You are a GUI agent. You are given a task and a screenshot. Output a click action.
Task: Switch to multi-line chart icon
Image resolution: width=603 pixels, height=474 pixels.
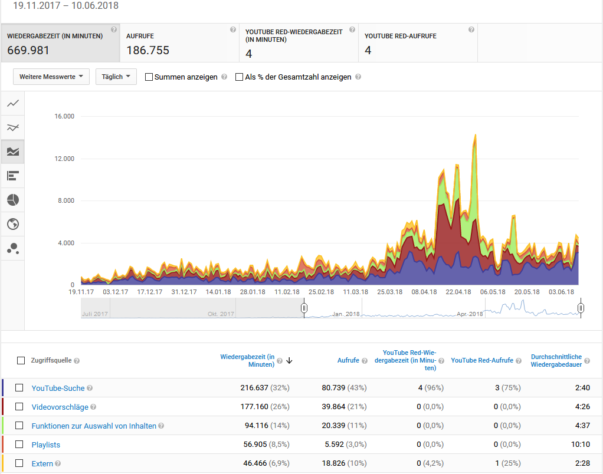(13, 127)
